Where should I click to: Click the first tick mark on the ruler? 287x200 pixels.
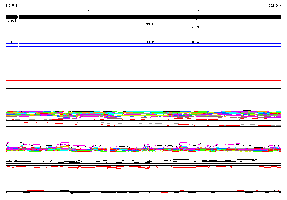pyautogui.click(x=33, y=11)
